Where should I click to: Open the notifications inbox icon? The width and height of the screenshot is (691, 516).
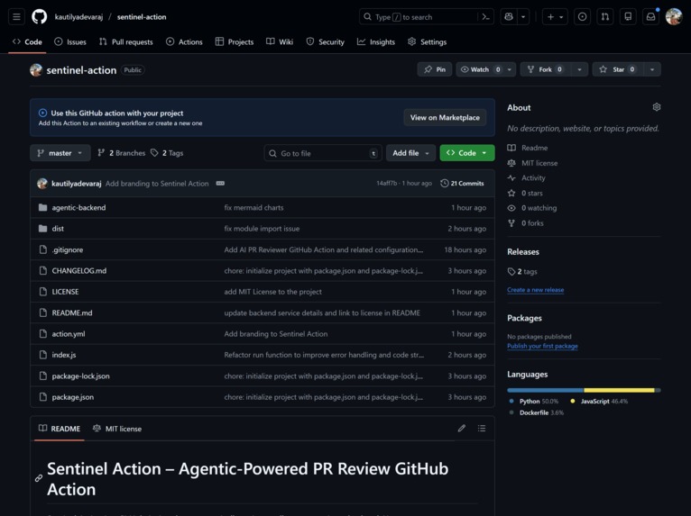(x=651, y=17)
